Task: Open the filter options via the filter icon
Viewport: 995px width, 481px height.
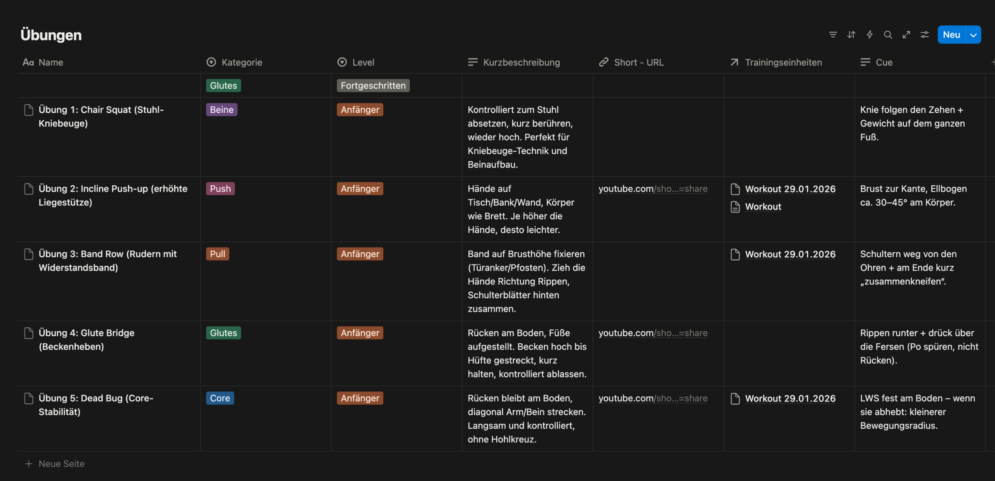Action: coord(833,35)
